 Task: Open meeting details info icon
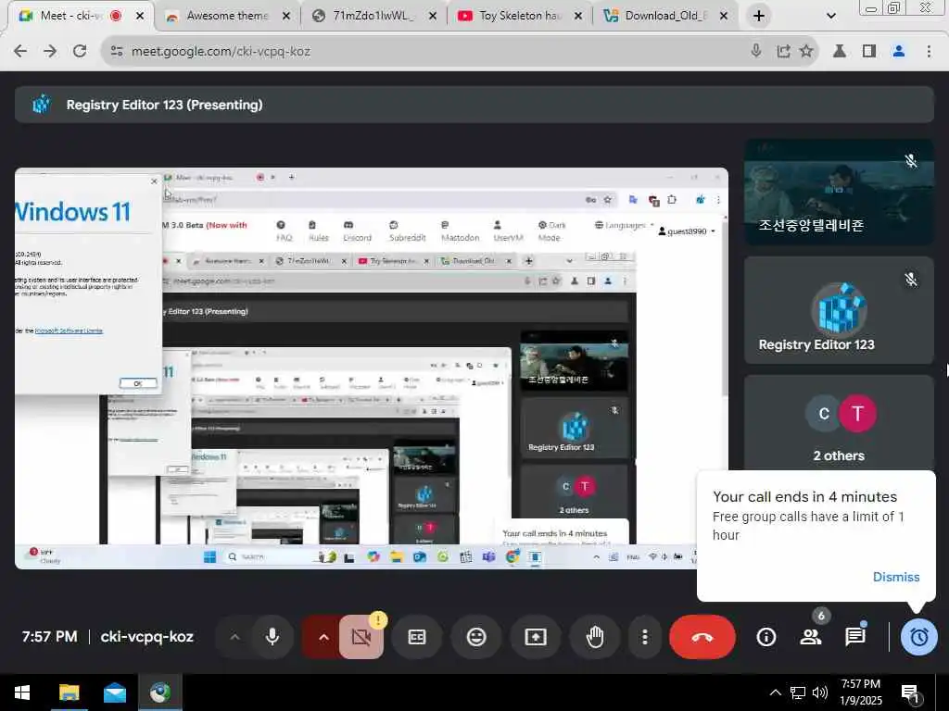coord(766,637)
